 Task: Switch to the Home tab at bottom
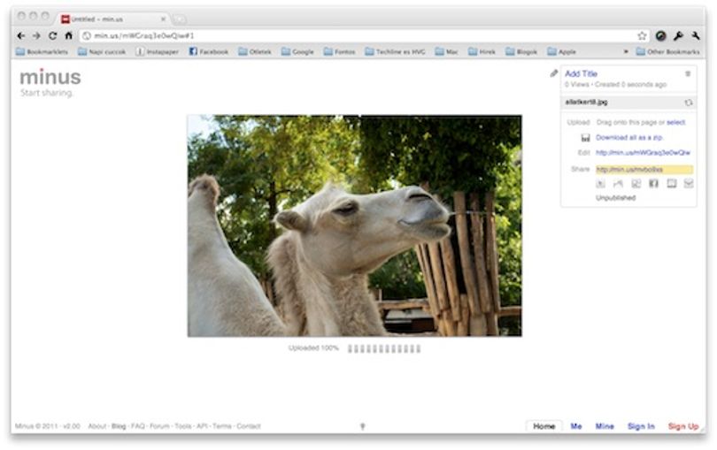(544, 426)
